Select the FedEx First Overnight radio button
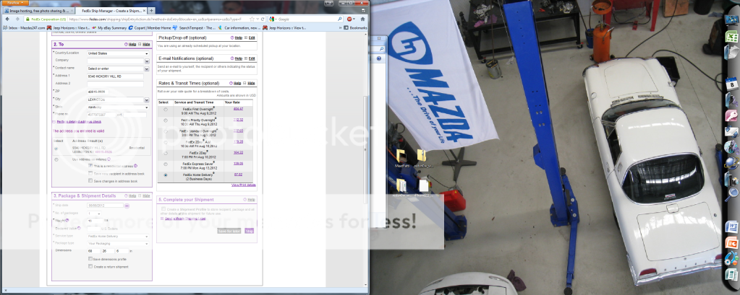The image size is (740, 295). 166,109
